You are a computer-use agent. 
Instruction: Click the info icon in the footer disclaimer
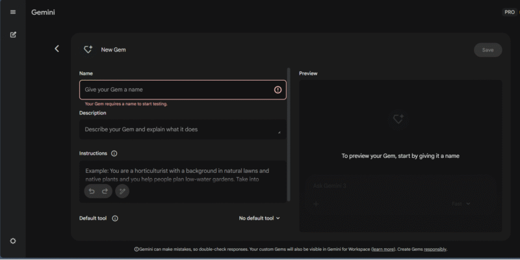(x=136, y=250)
